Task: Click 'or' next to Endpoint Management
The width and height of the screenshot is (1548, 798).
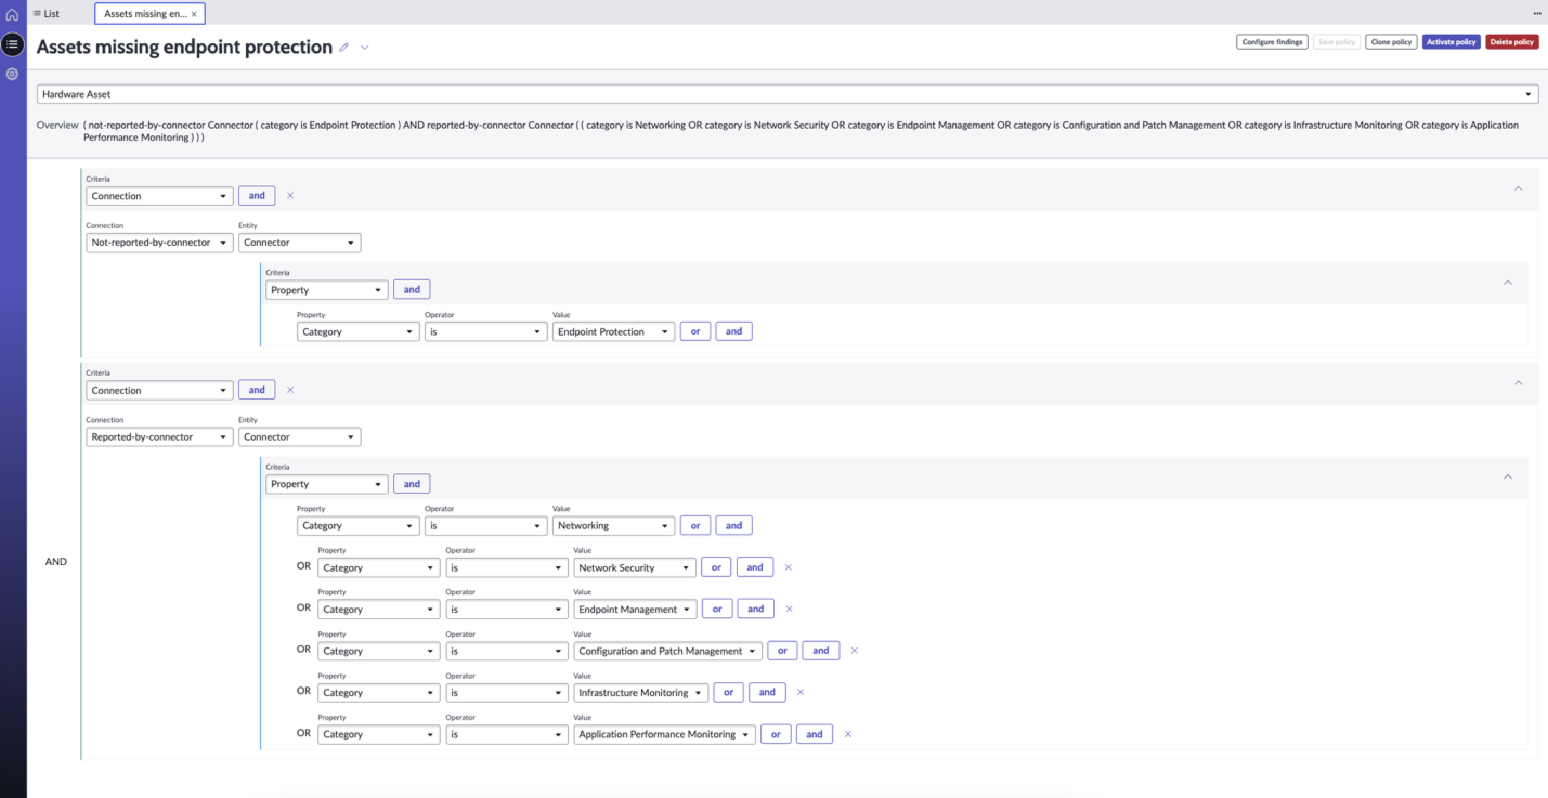Action: click(x=717, y=609)
